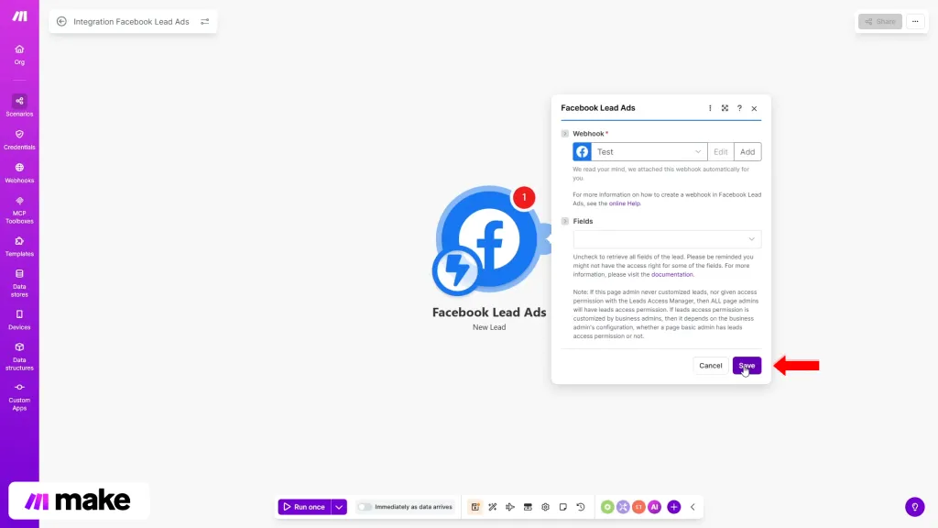Toggle the Webhook map switch

pos(564,134)
